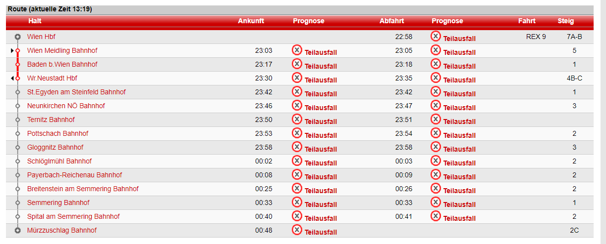606x244 pixels.
Task: Open the Ternitz Bahnhof station link
Action: pyautogui.click(x=51, y=120)
